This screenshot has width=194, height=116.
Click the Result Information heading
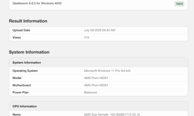[28, 21]
